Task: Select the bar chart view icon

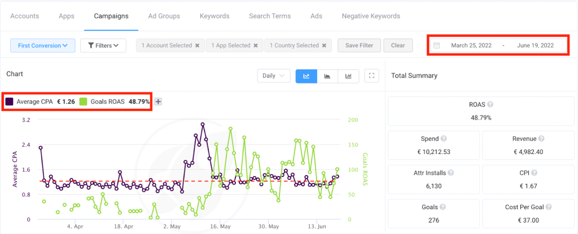Action: (x=348, y=76)
